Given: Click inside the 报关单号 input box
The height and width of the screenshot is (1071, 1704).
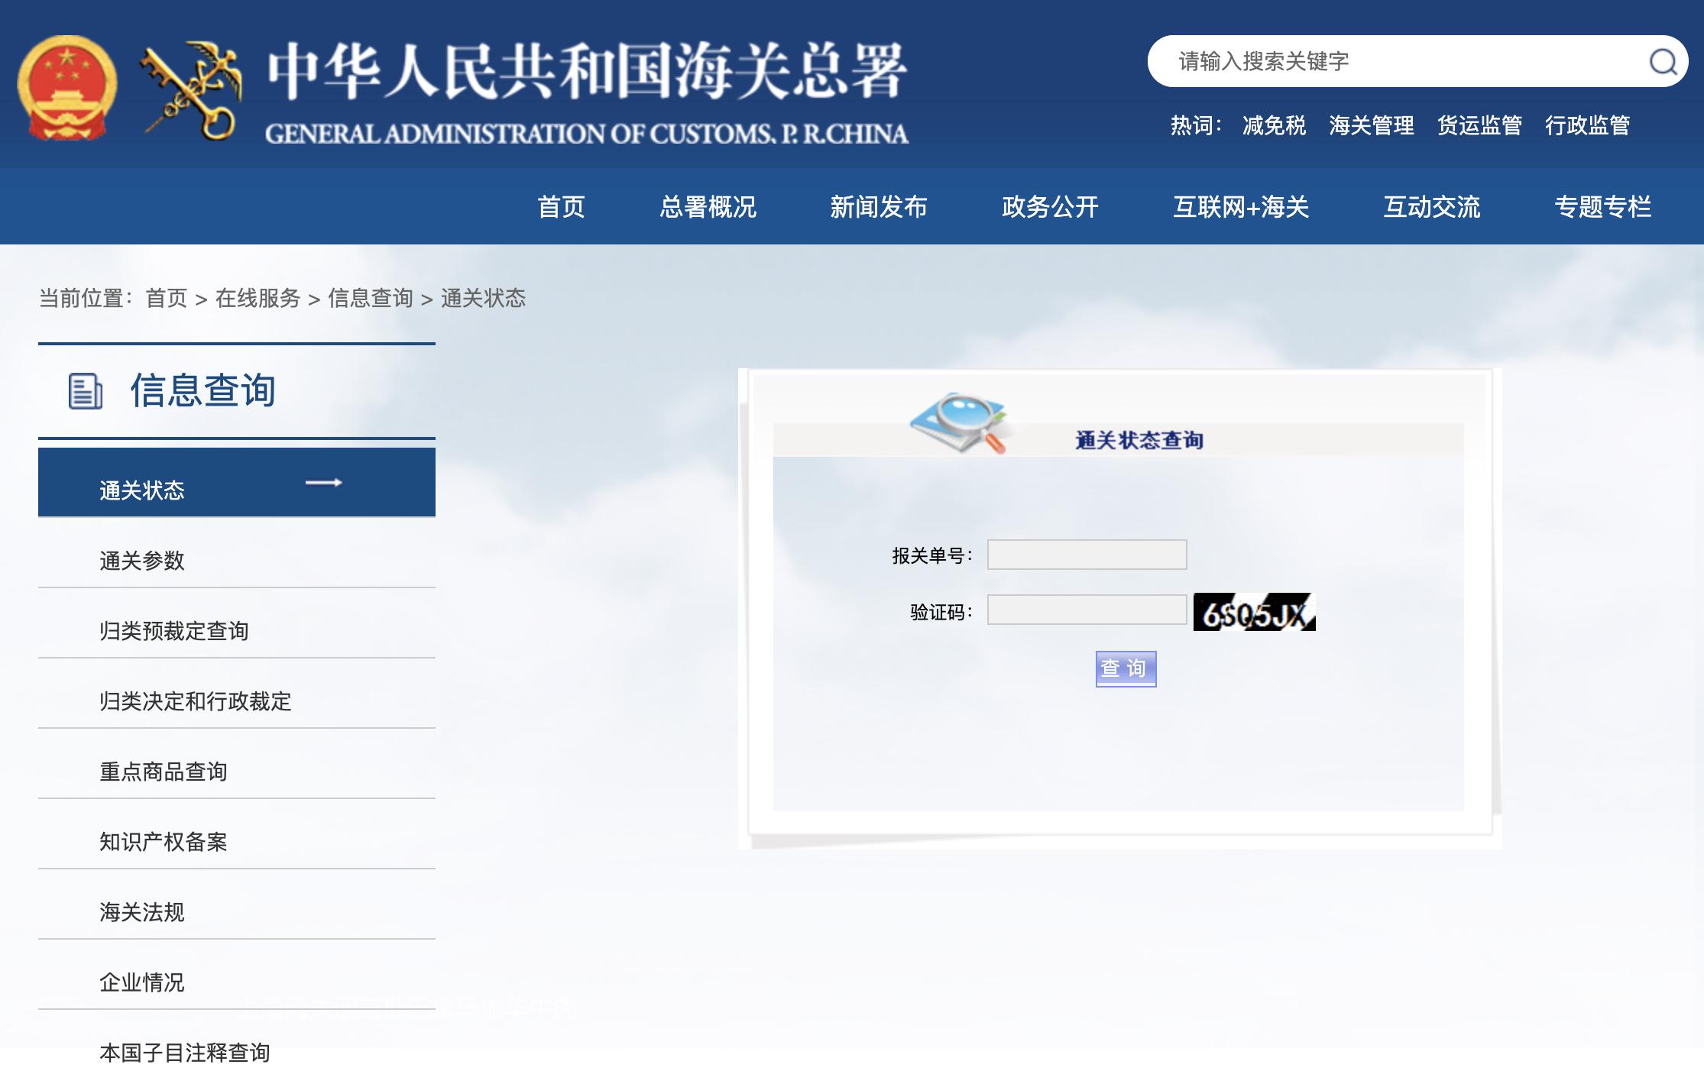Looking at the screenshot, I should coord(1087,555).
